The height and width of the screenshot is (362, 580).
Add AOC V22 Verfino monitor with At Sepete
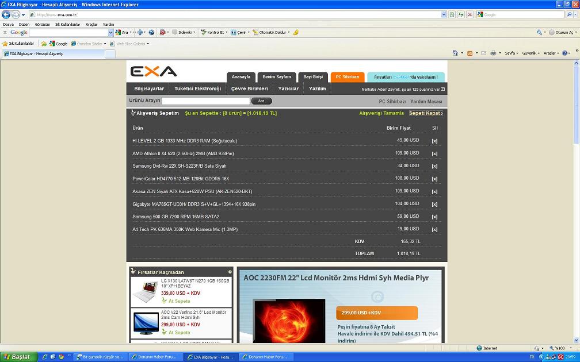coord(176,333)
